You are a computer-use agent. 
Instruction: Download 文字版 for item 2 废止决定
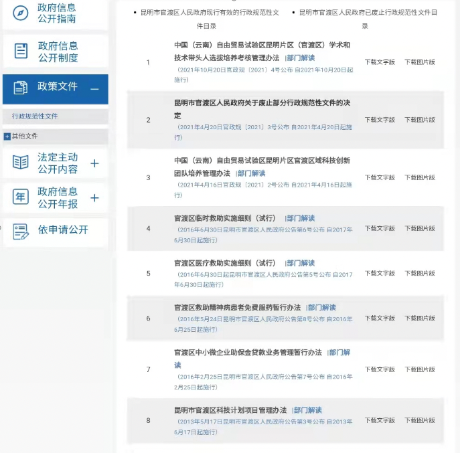pyautogui.click(x=380, y=120)
